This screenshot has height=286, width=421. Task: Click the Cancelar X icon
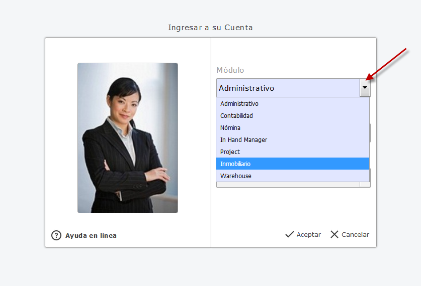click(334, 234)
